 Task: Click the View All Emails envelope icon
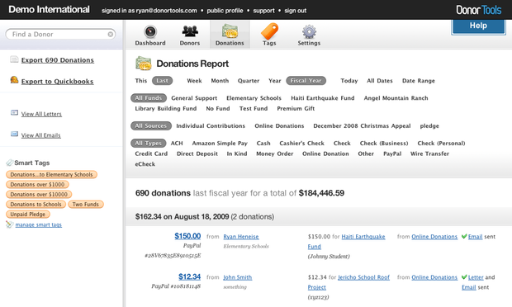[x=14, y=134]
